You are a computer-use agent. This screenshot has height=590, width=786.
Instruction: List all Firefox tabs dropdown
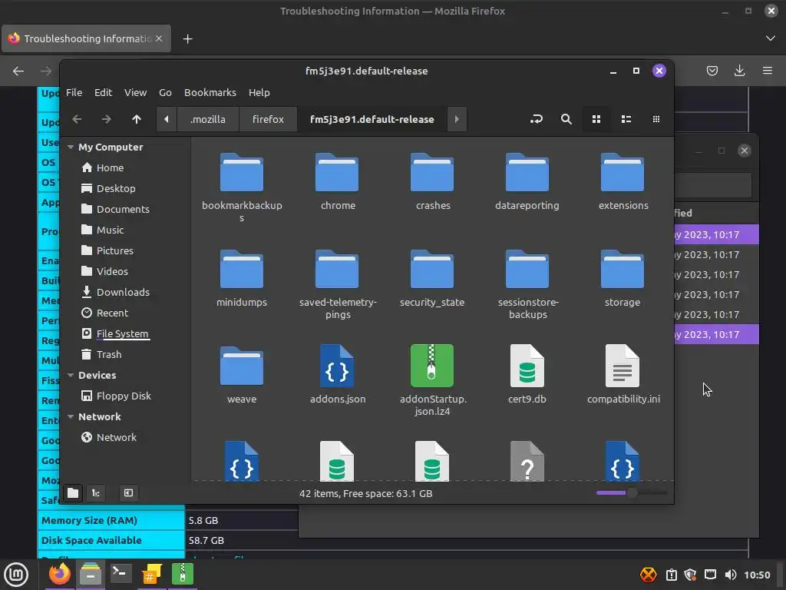click(x=771, y=38)
